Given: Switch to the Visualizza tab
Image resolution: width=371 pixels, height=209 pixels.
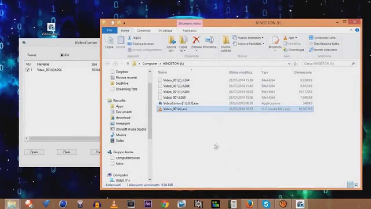Looking at the screenshot, I should click(165, 30).
